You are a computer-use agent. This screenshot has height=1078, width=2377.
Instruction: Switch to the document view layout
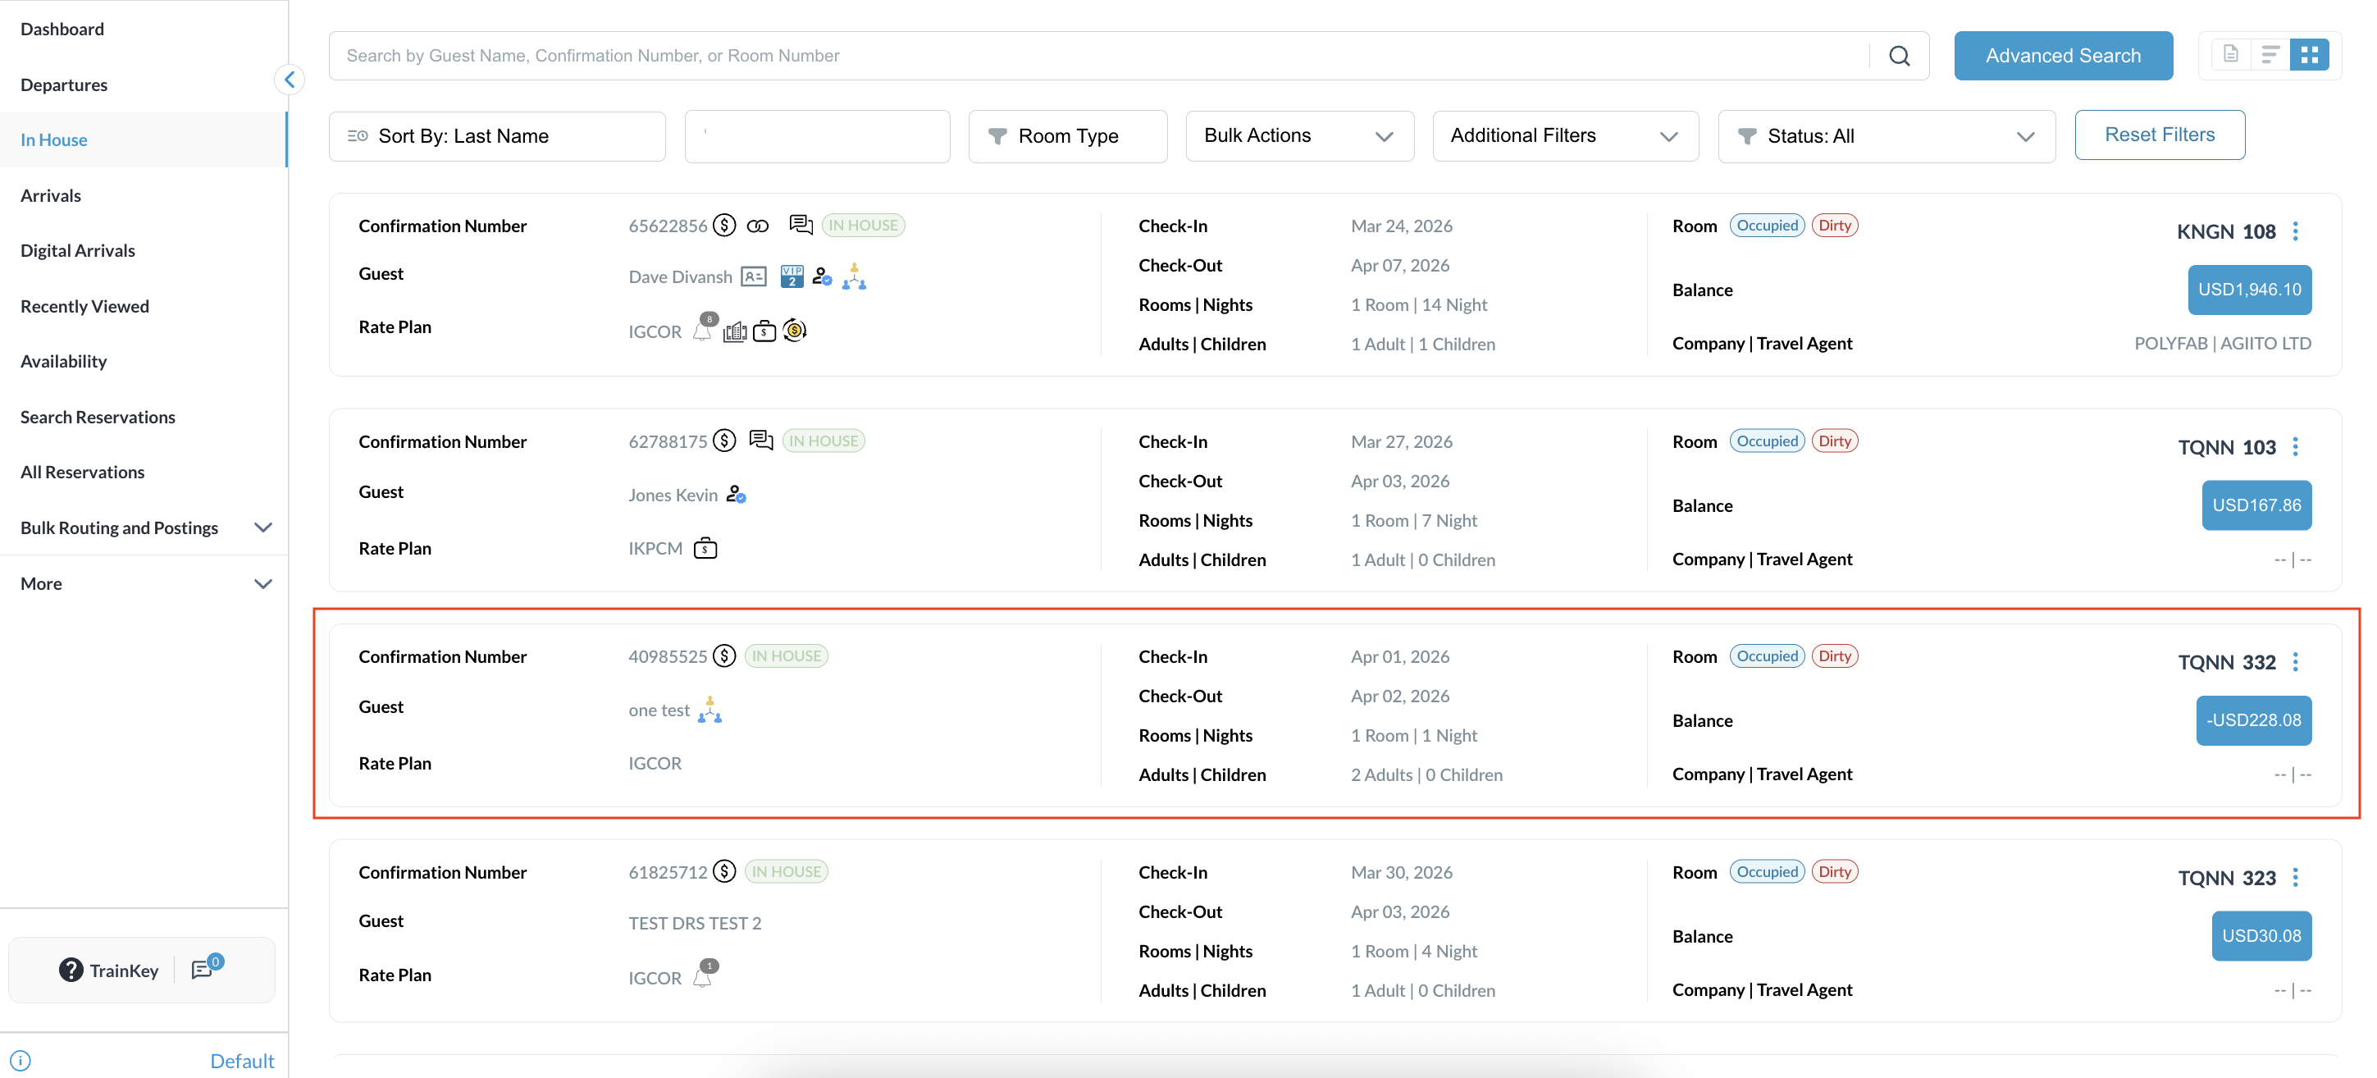pos(2230,56)
